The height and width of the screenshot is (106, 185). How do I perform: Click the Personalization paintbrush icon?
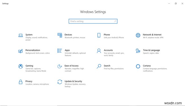click(21, 51)
